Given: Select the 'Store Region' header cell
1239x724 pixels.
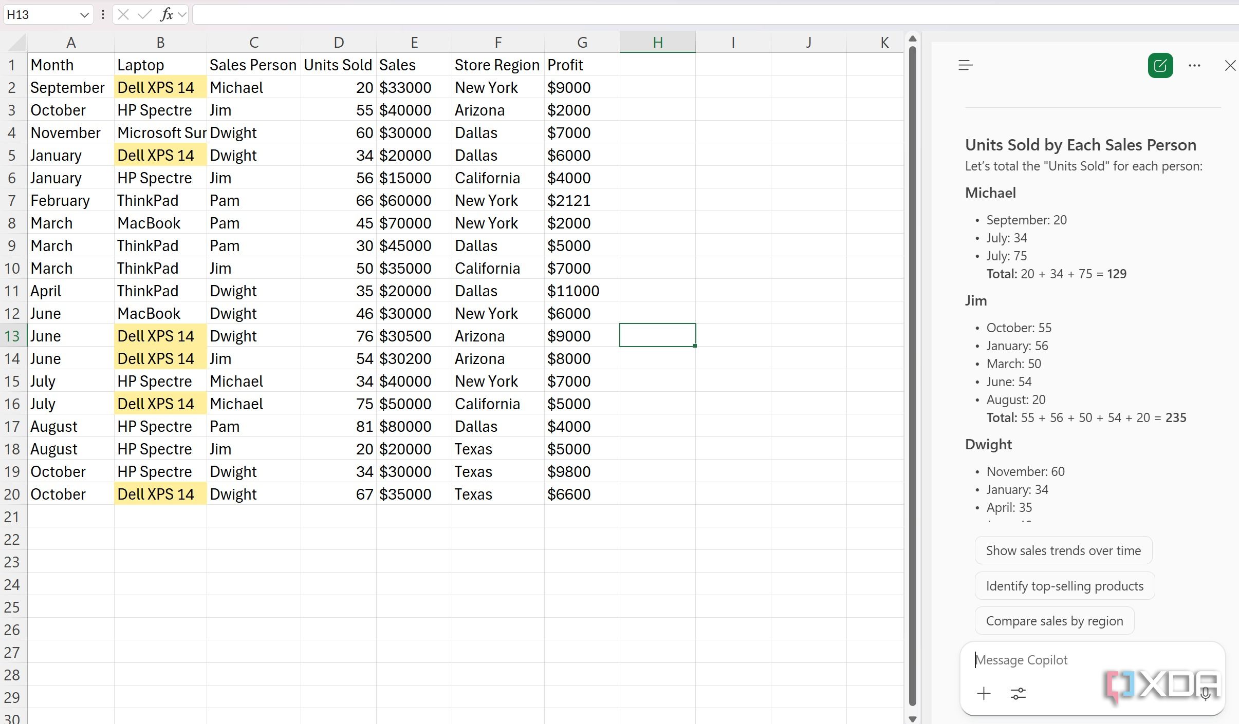Looking at the screenshot, I should (498, 65).
